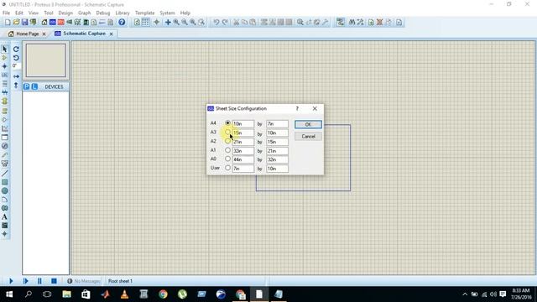This screenshot has height=302, width=537.
Task: Click the blue Help question icon
Action: pos(122,23)
